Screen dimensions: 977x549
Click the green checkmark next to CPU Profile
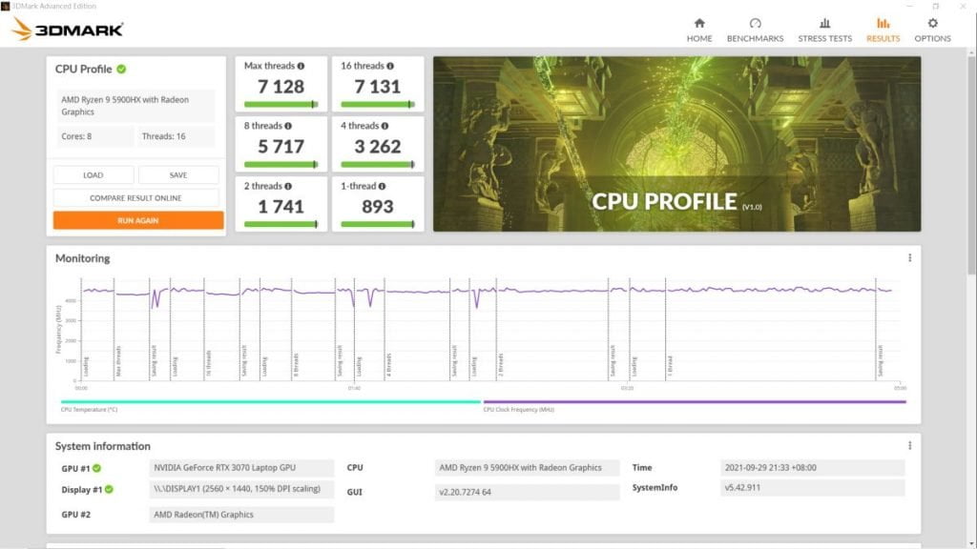tap(122, 70)
